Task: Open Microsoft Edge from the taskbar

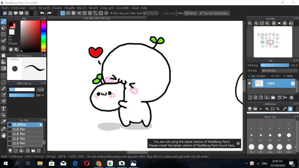Action: tap(75, 163)
